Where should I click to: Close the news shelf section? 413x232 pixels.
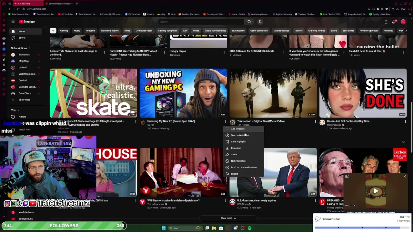pos(403,142)
